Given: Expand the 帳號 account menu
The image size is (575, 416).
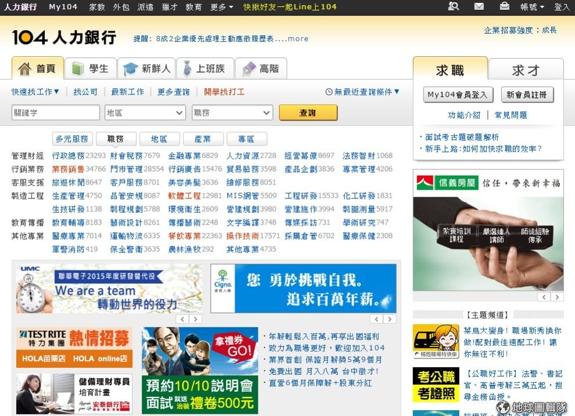Looking at the screenshot, I should point(532,6).
